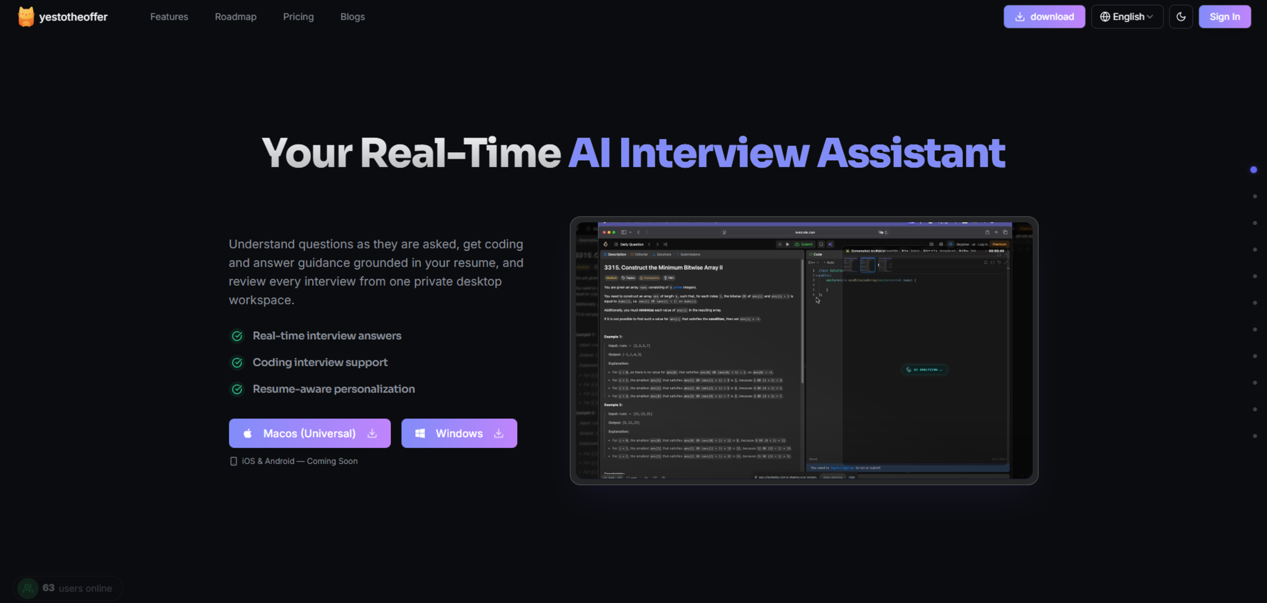The image size is (1267, 603).
Task: Download the Windows installer
Action: coord(459,433)
